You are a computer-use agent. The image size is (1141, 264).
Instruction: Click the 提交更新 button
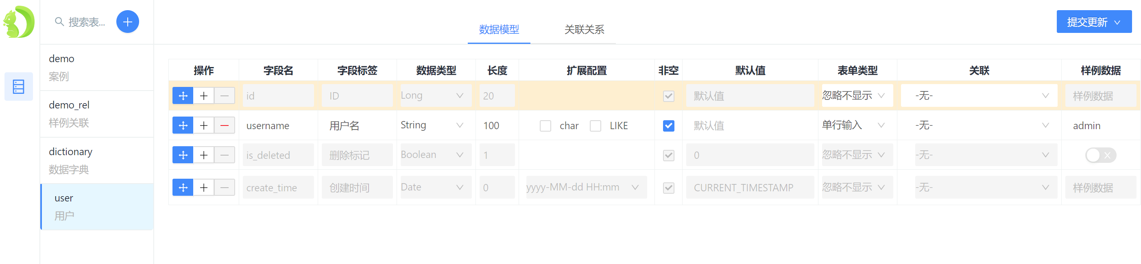pos(1093,22)
